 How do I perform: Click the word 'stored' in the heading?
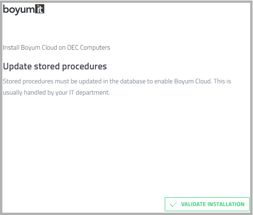(x=47, y=67)
